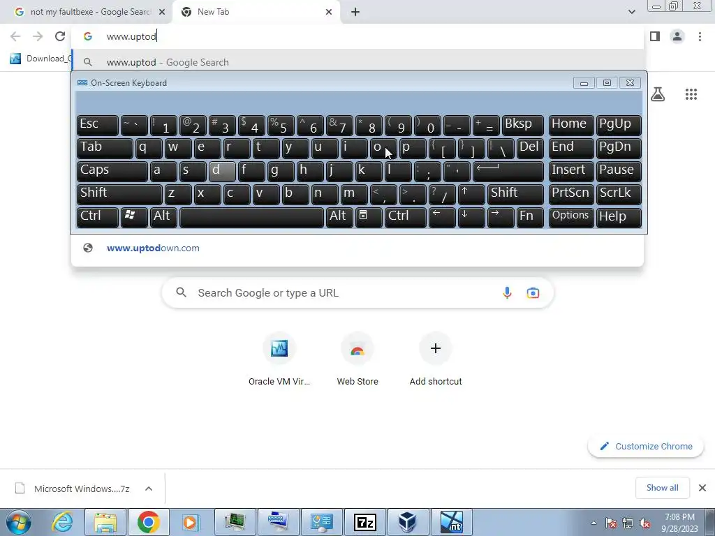Open Oracle VM Vir... shortcut tile
Screen dimensions: 715x536
[x=279, y=359]
